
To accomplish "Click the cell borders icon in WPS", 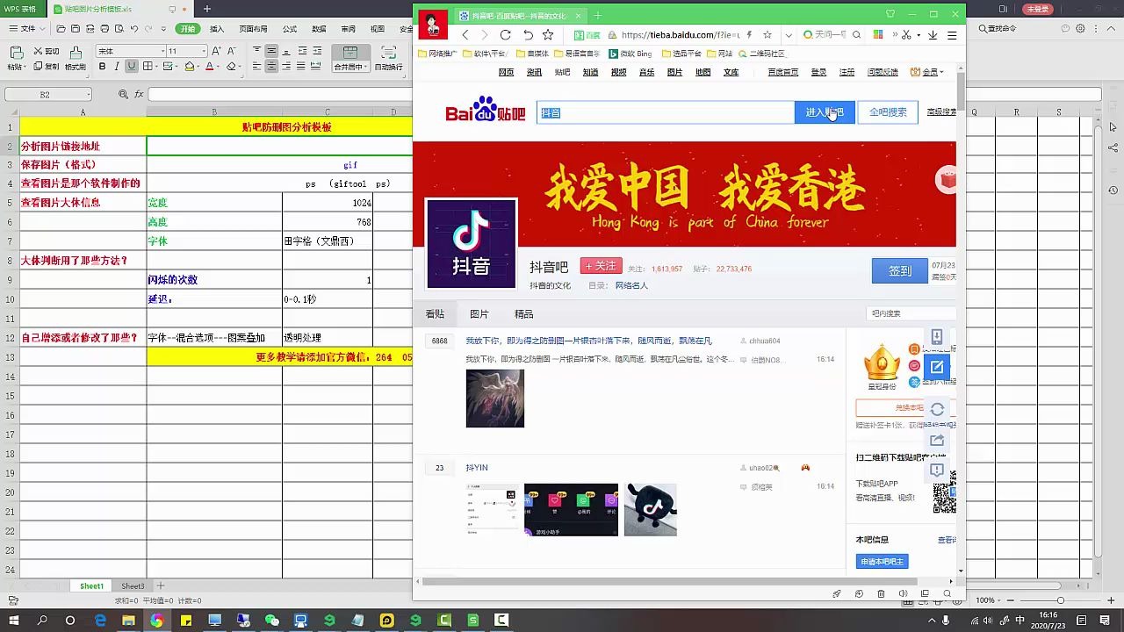I will [x=148, y=67].
